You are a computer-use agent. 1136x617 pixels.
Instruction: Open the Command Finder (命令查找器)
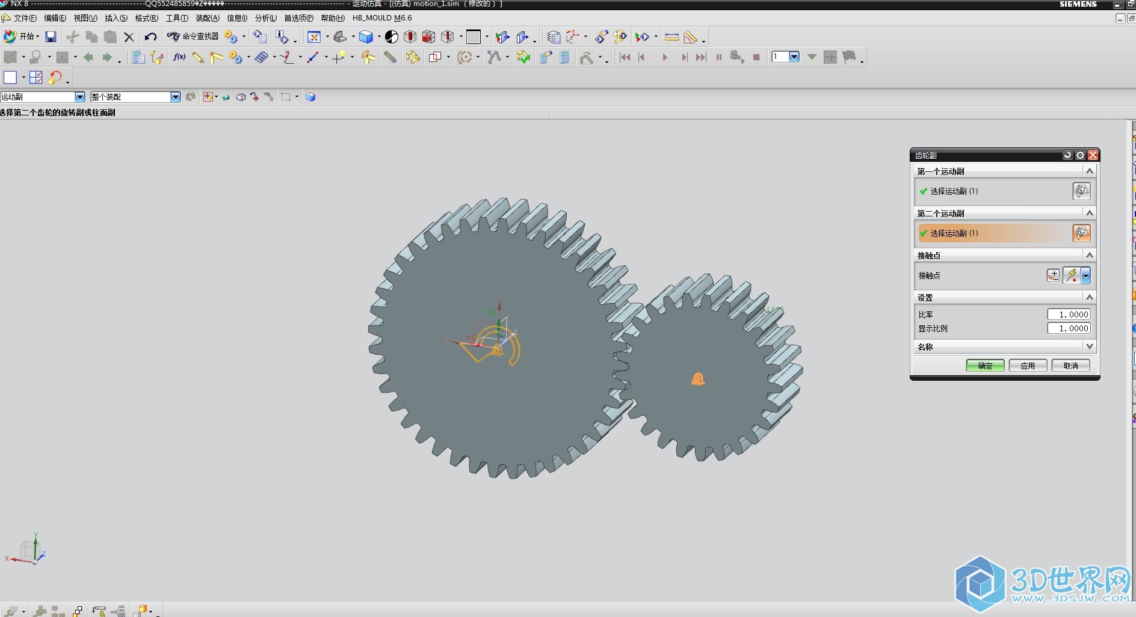pyautogui.click(x=193, y=37)
